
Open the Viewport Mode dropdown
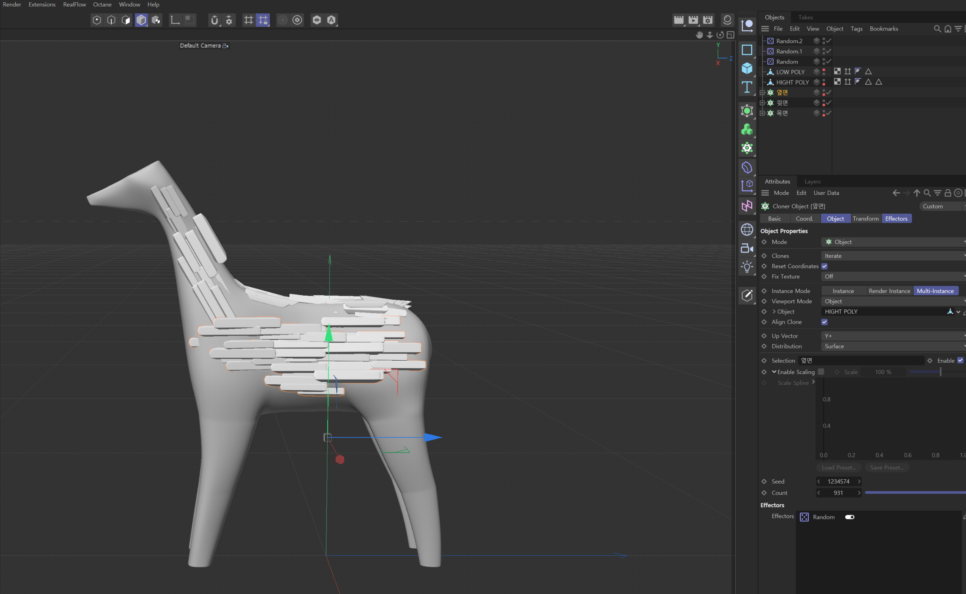click(x=893, y=301)
